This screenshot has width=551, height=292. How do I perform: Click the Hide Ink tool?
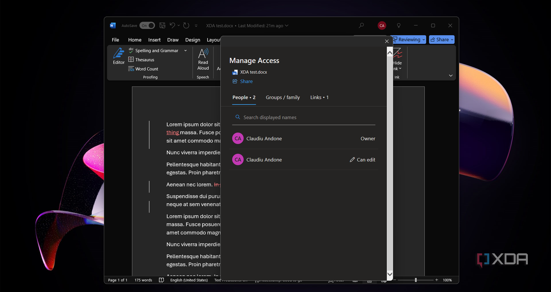pos(397,59)
